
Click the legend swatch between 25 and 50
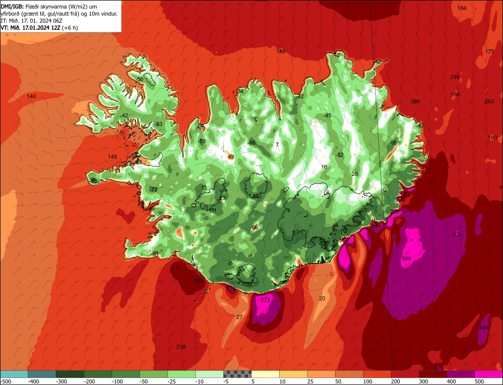(321, 374)
